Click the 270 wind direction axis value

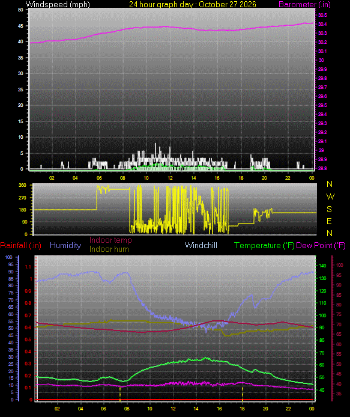pos(23,198)
